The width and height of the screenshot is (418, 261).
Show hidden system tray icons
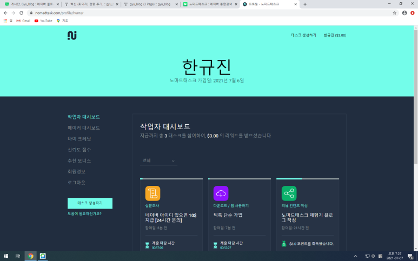355,256
